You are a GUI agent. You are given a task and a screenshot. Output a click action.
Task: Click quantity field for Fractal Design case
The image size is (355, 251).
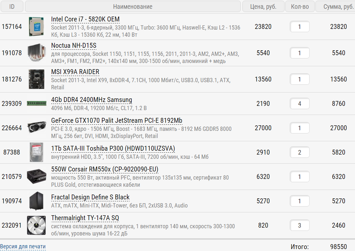tap(300, 201)
